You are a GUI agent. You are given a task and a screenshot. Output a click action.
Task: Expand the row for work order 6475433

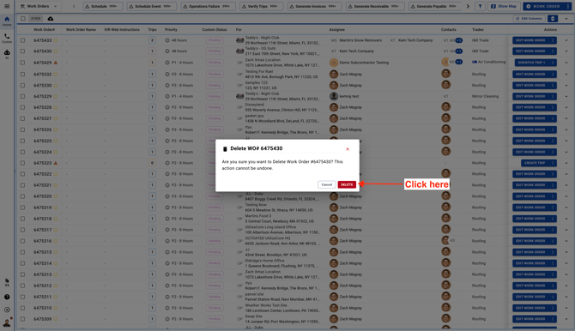pos(566,40)
